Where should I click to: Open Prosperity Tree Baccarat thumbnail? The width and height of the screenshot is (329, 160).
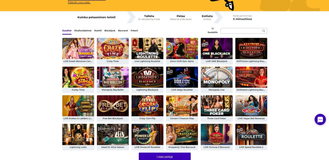(x=182, y=134)
